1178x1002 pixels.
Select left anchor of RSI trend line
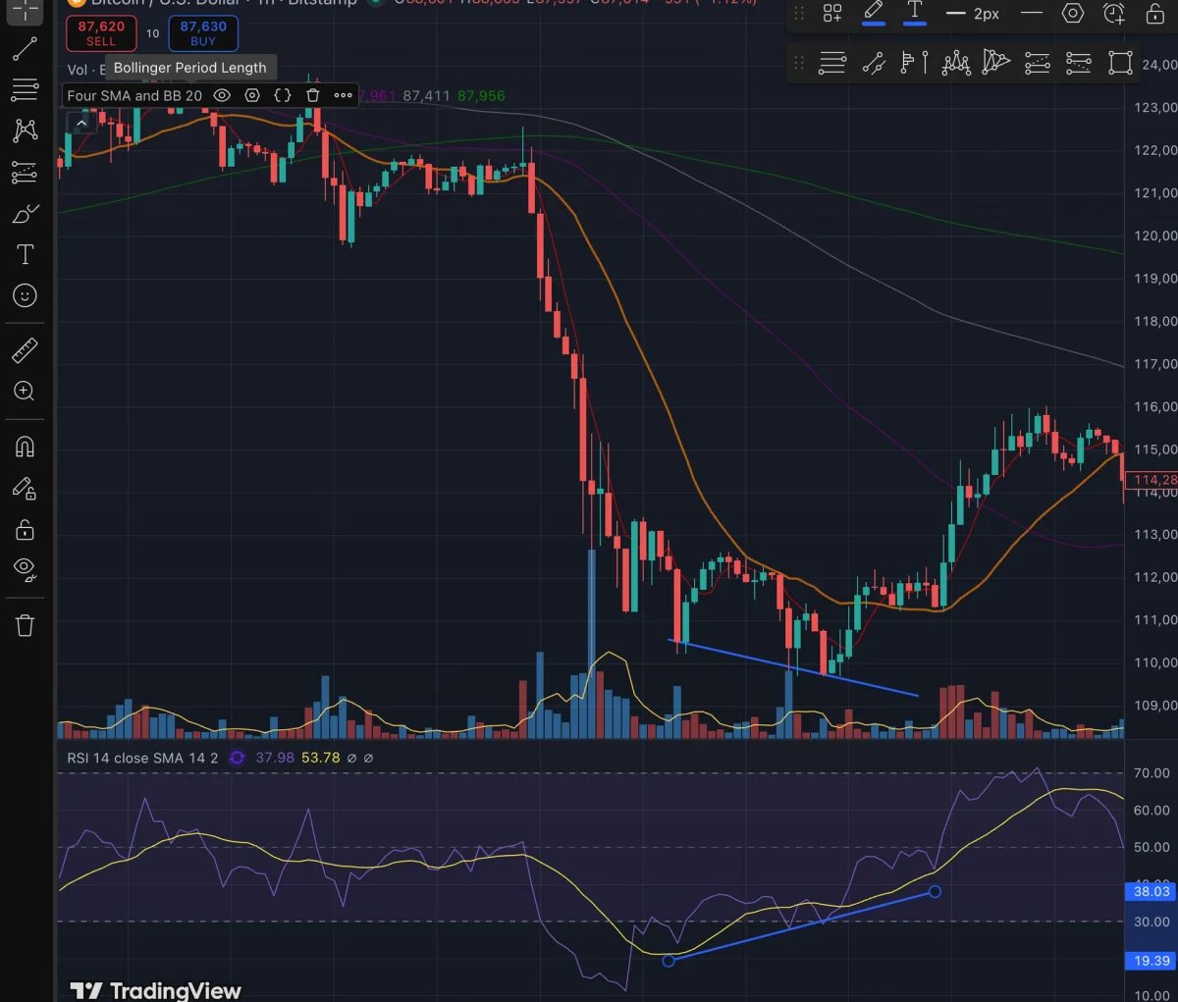(x=669, y=961)
